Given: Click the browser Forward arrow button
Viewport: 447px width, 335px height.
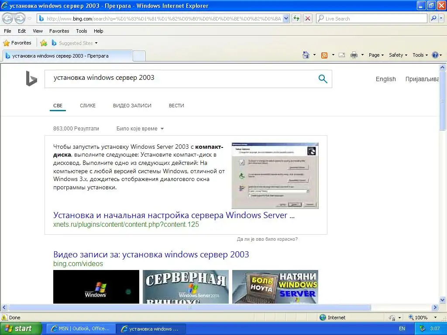Looking at the screenshot, I should click(x=20, y=18).
